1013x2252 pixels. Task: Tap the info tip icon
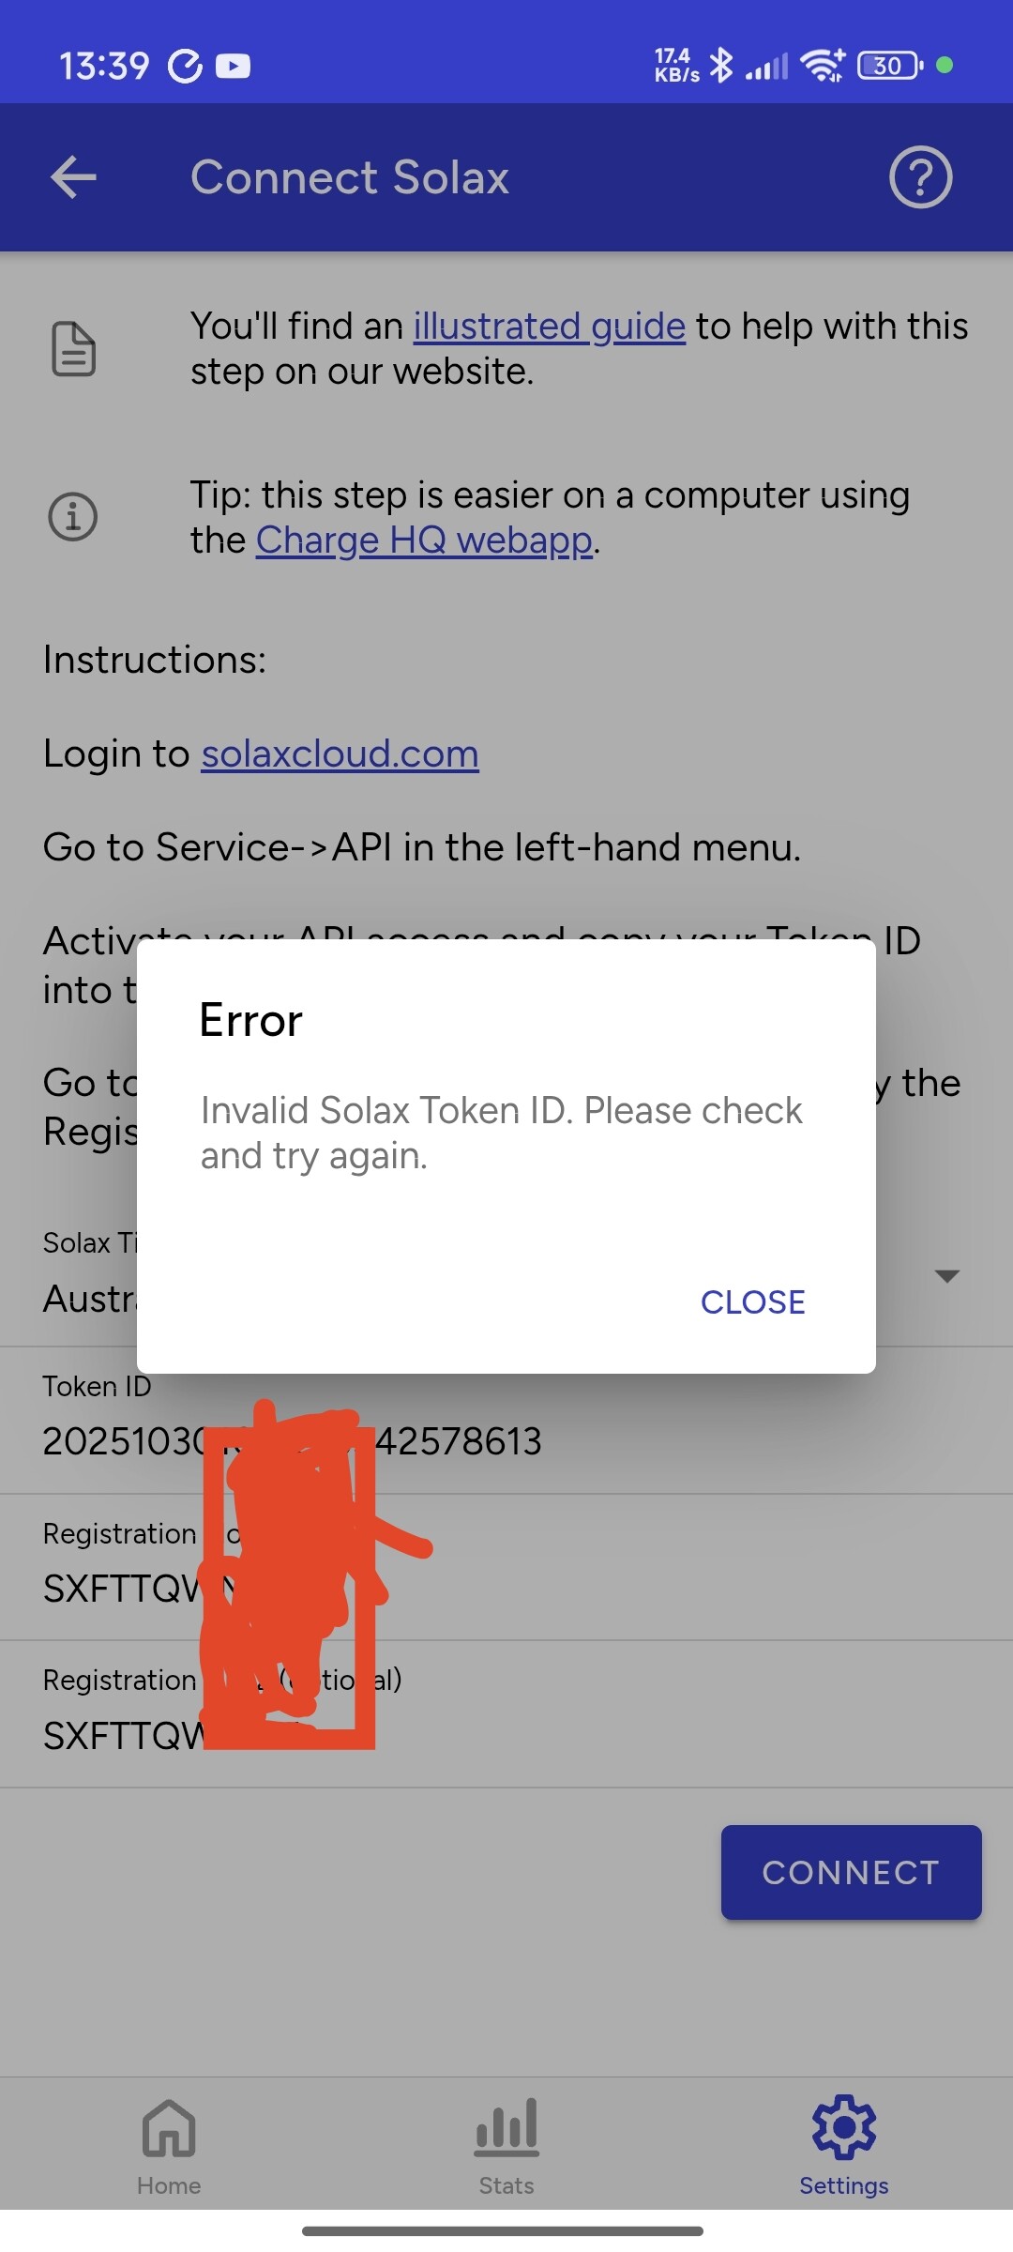[x=73, y=517]
